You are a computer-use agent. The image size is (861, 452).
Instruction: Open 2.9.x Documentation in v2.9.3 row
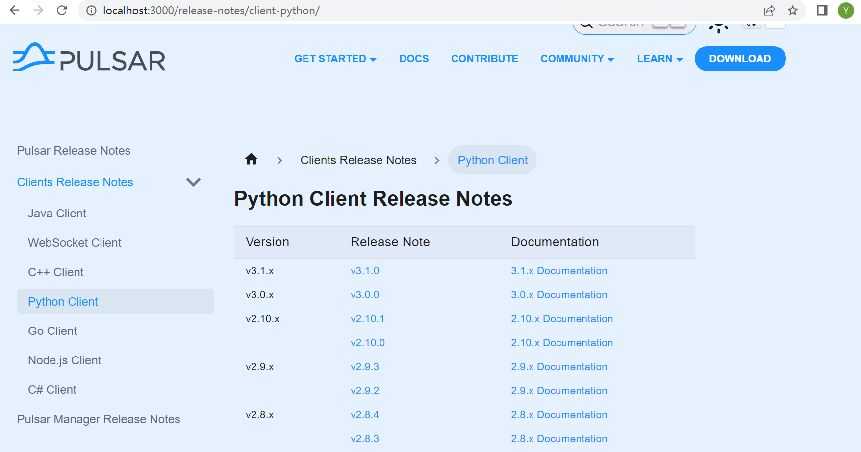point(559,367)
